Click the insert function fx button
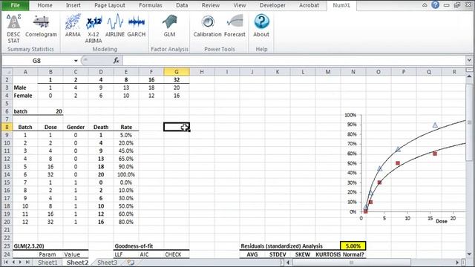 [116, 61]
